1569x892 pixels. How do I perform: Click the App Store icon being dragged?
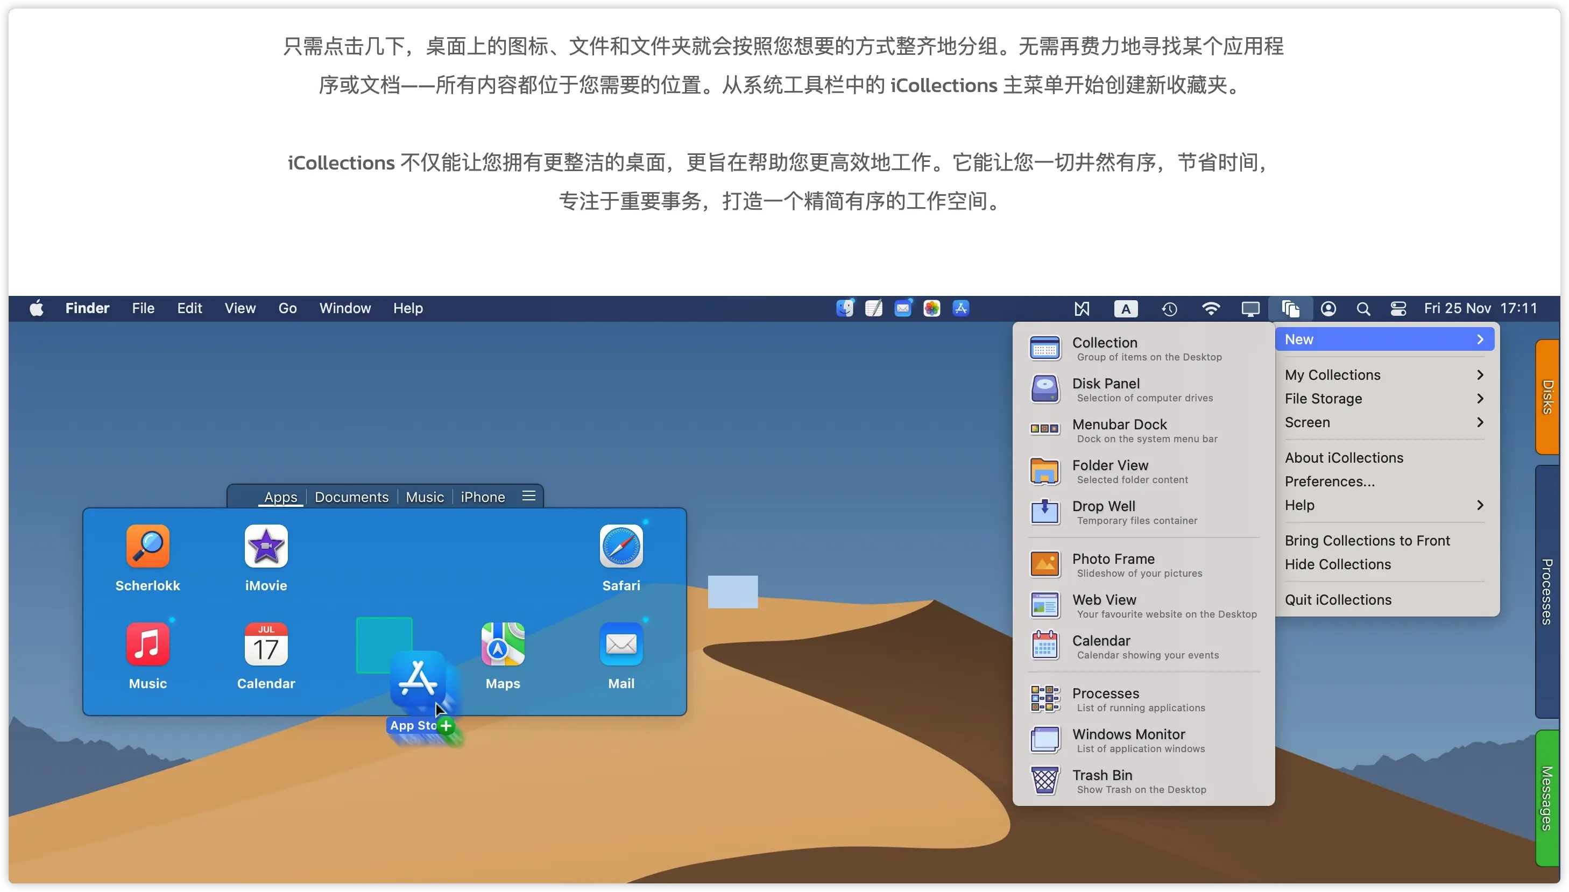click(x=418, y=679)
